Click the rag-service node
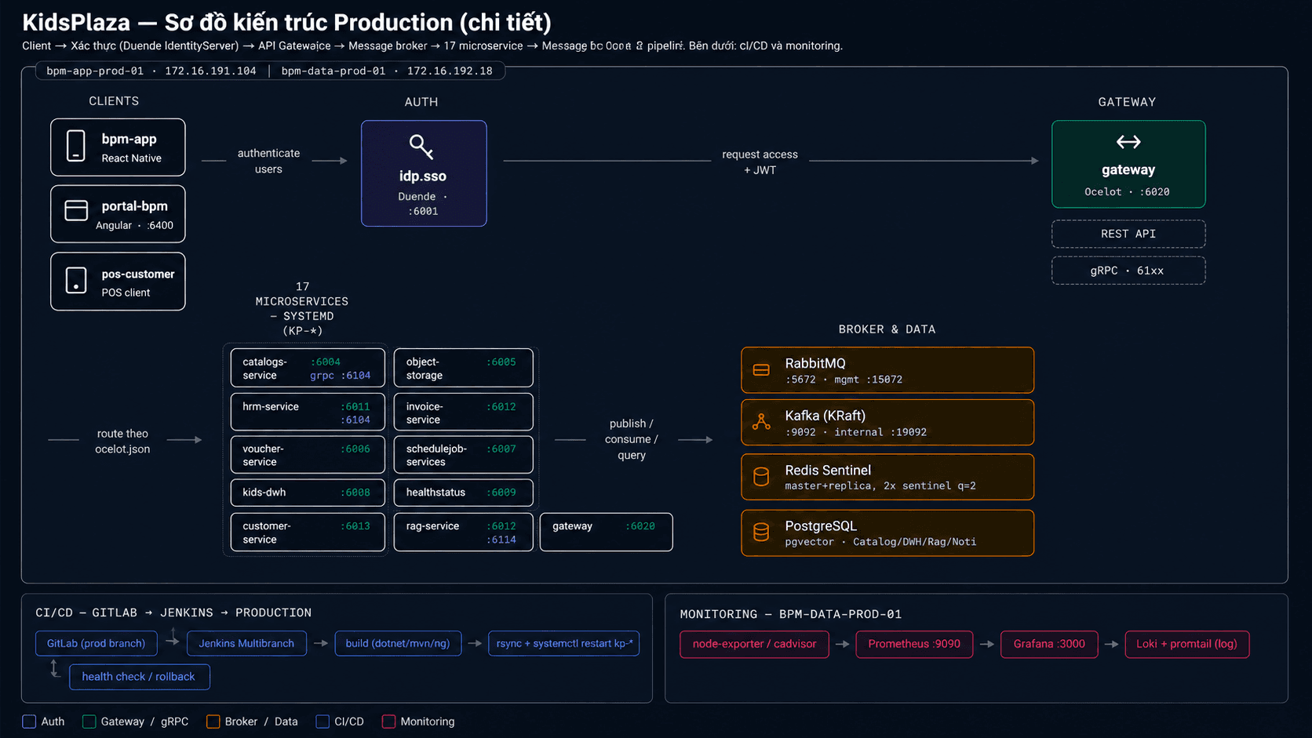Image resolution: width=1312 pixels, height=738 pixels. [x=463, y=532]
